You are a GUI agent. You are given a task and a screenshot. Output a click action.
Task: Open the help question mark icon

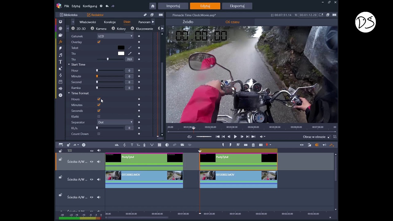[x=101, y=6]
